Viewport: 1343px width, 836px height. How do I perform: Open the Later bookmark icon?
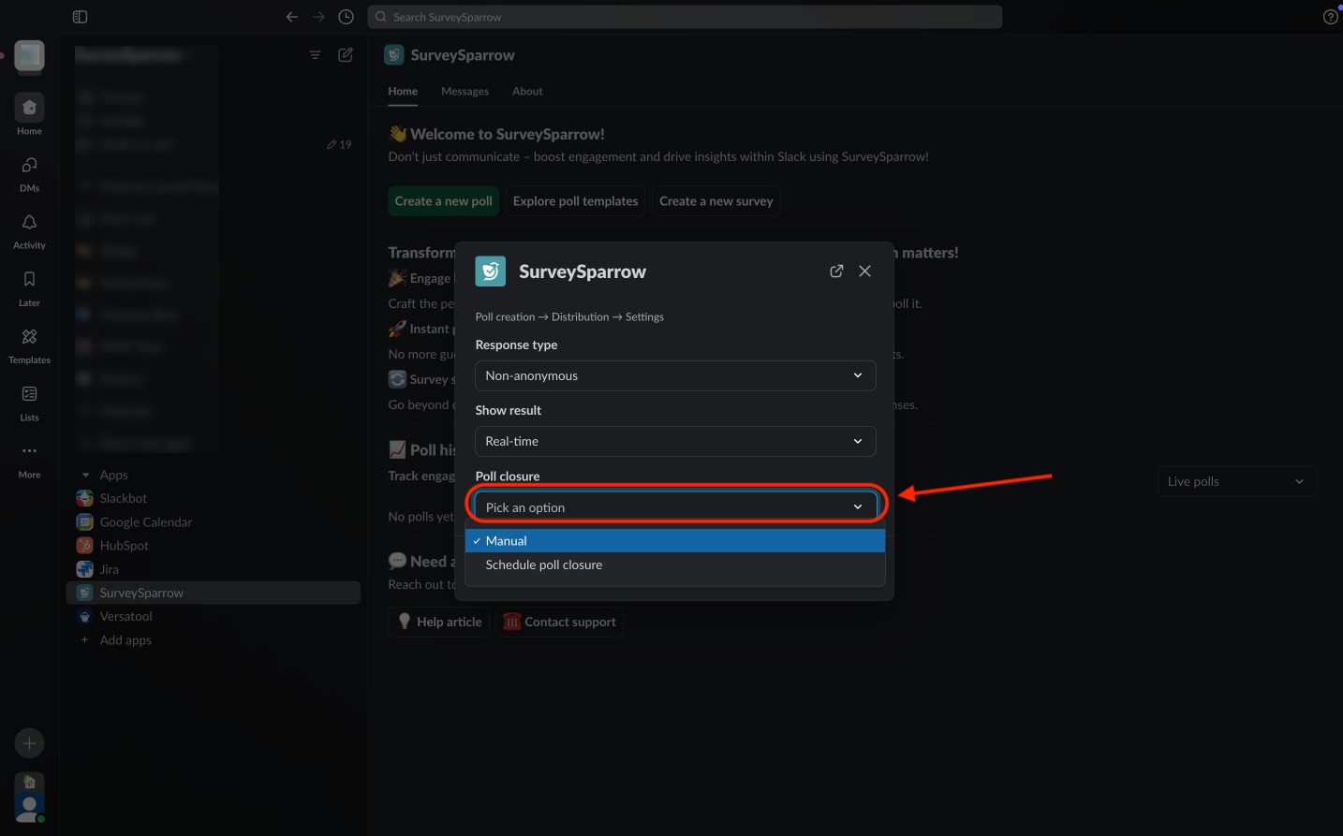29,280
